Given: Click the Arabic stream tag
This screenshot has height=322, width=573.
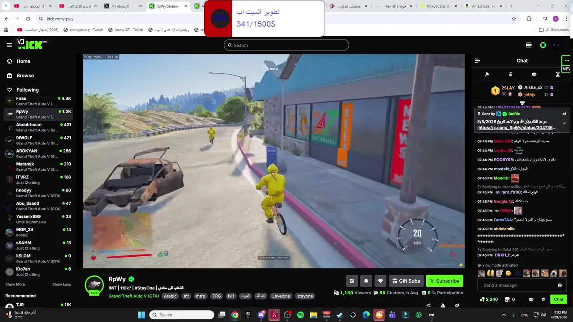Looking at the screenshot, I should pyautogui.click(x=170, y=296).
